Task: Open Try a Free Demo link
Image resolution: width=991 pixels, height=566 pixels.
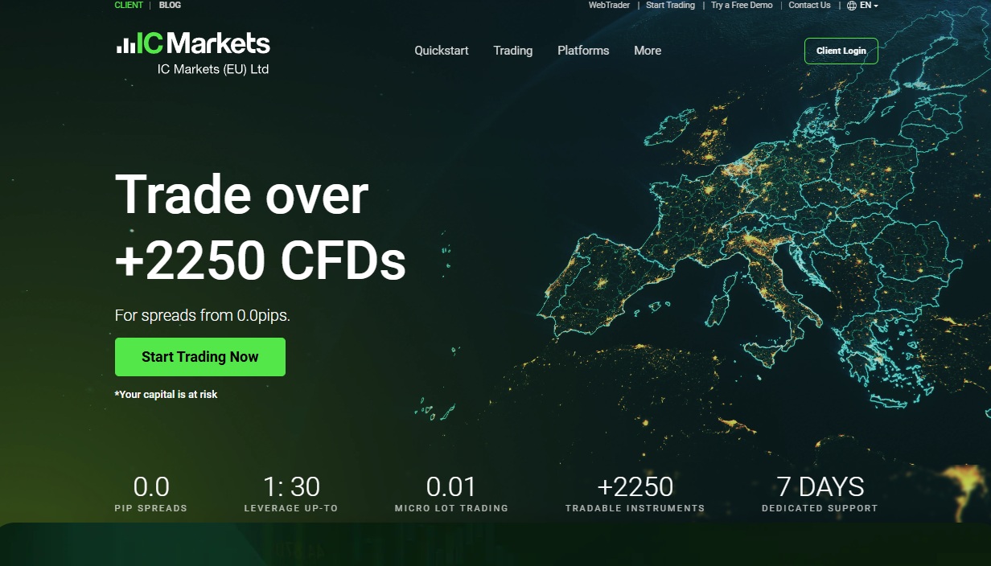Action: click(x=742, y=6)
